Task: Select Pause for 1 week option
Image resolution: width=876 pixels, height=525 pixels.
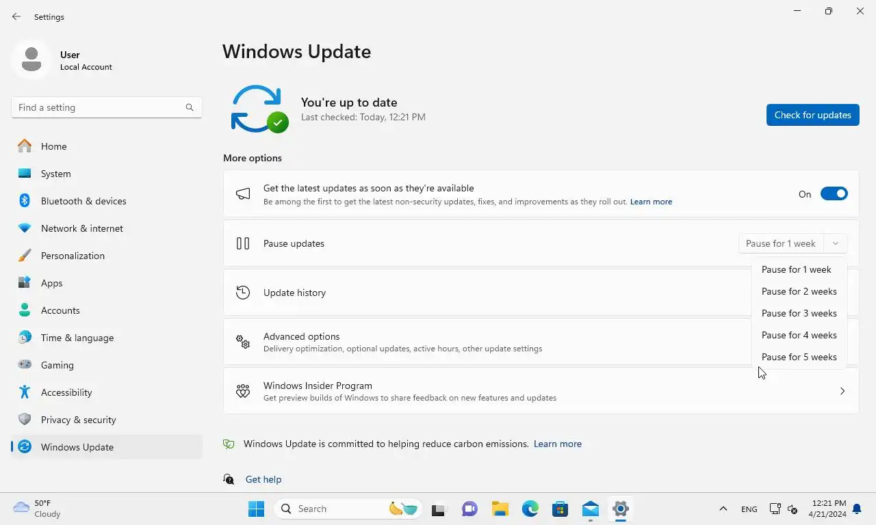Action: tap(799, 269)
